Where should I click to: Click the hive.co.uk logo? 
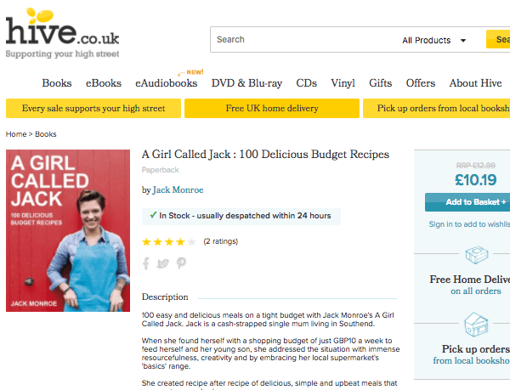[x=62, y=32]
